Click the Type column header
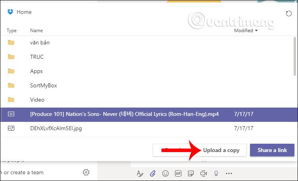The width and height of the screenshot is (298, 181). (x=12, y=31)
